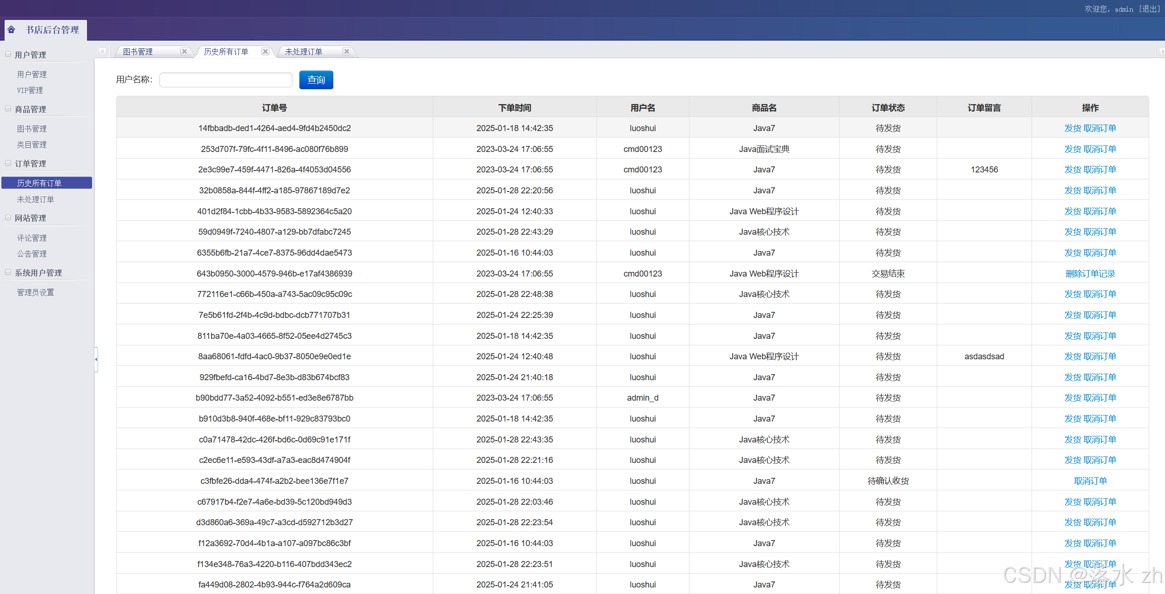Close the 历史所有订单 tab

(x=265, y=51)
